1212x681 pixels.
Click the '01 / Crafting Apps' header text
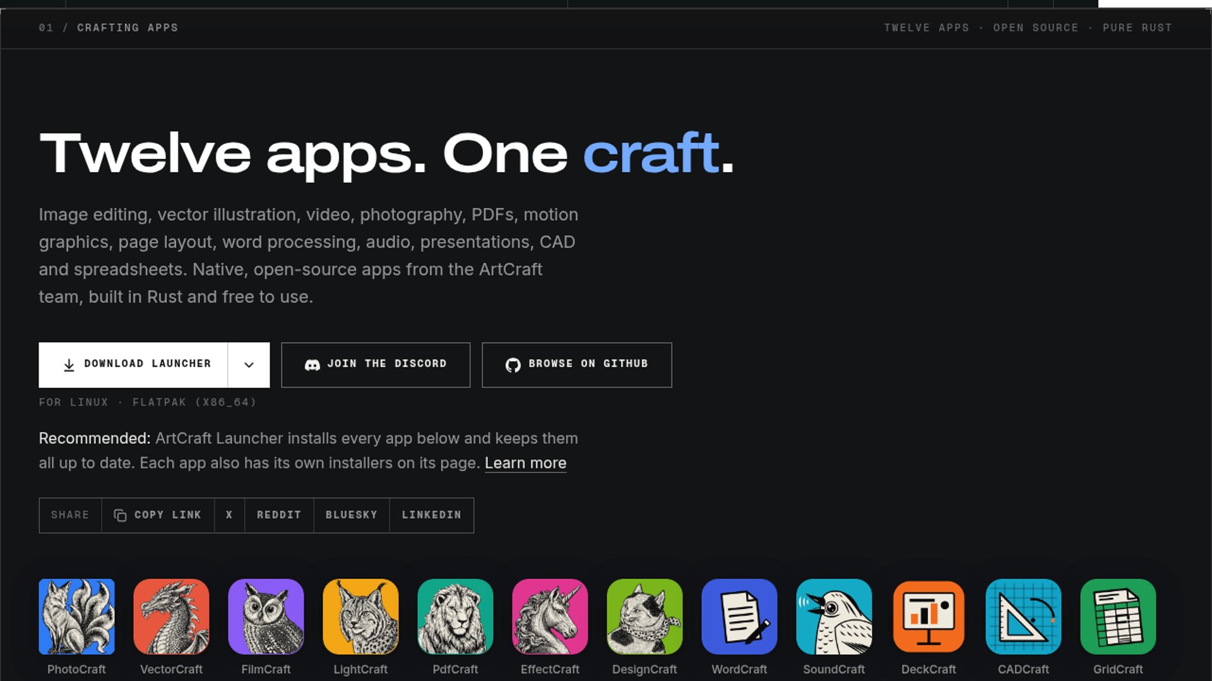pos(109,28)
